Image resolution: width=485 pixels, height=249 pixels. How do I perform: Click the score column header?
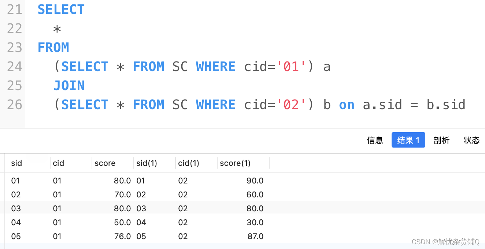point(105,163)
